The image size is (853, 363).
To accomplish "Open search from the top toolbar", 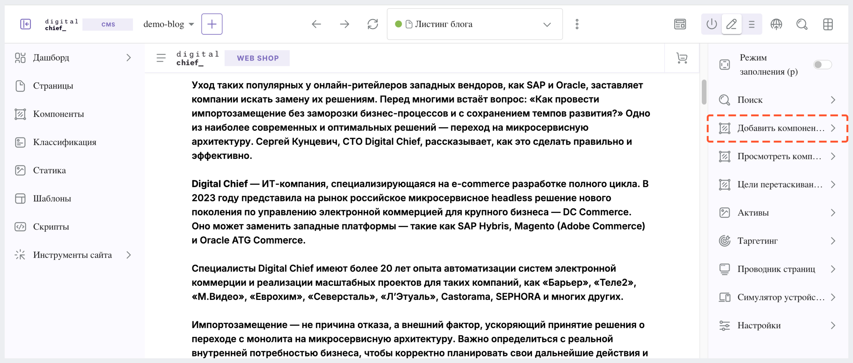I will pos(802,24).
